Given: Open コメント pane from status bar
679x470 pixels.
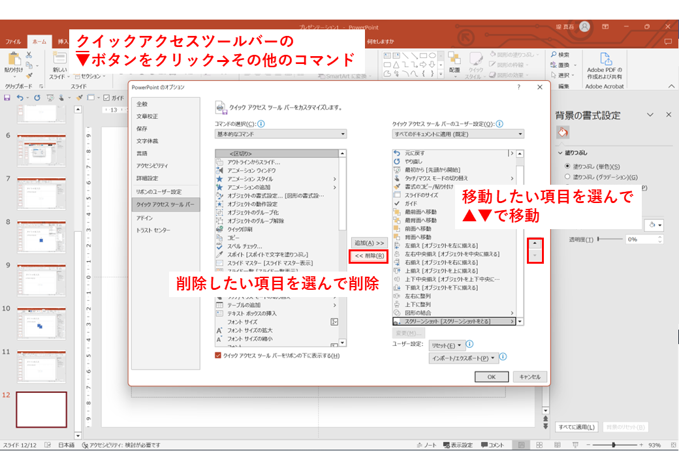Looking at the screenshot, I should (493, 445).
